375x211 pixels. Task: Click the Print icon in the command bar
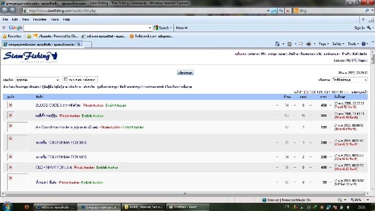pyautogui.click(x=309, y=44)
